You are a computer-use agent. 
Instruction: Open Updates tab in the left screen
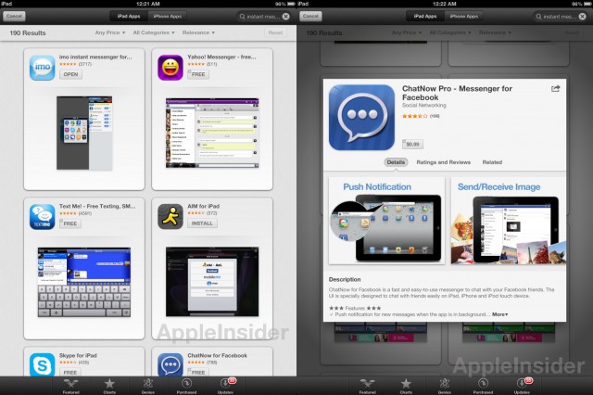(x=226, y=386)
